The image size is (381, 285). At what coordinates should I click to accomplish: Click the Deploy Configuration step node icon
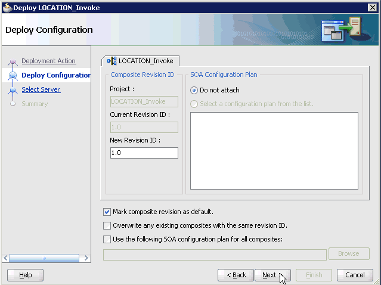tap(13, 76)
